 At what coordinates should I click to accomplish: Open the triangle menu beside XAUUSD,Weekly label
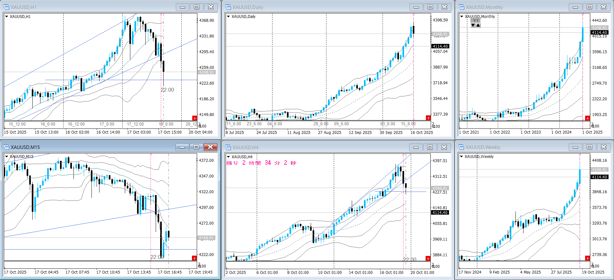point(462,157)
